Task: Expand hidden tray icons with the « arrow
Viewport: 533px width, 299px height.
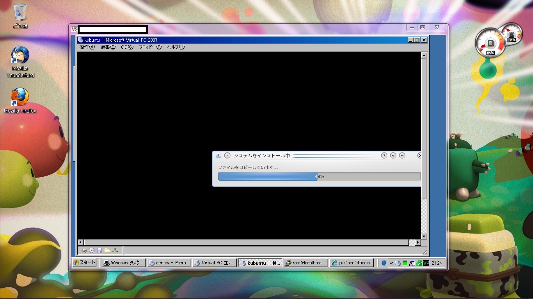Action: [x=391, y=263]
